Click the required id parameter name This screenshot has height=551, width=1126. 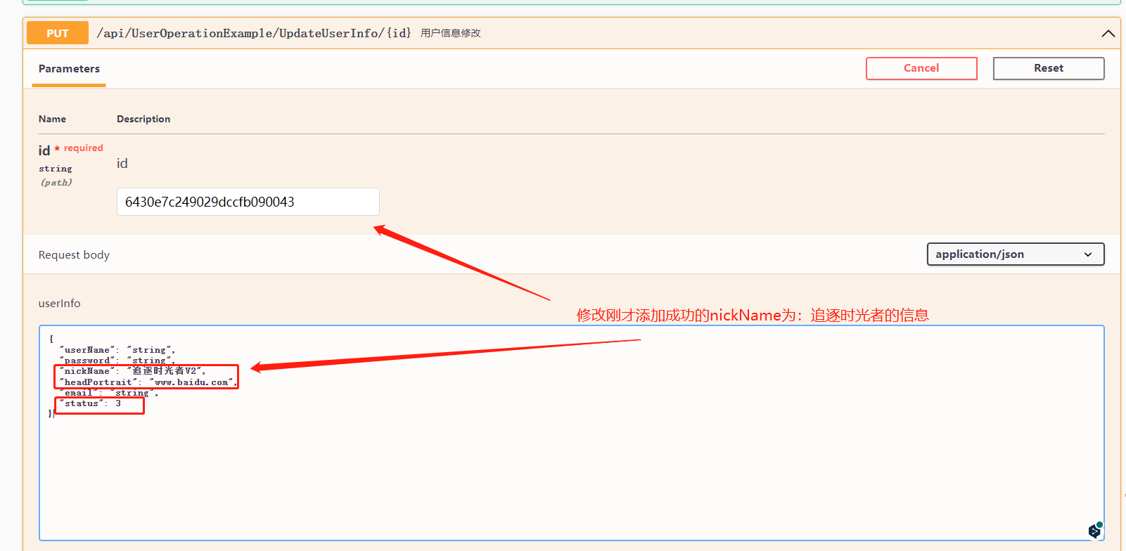(44, 150)
